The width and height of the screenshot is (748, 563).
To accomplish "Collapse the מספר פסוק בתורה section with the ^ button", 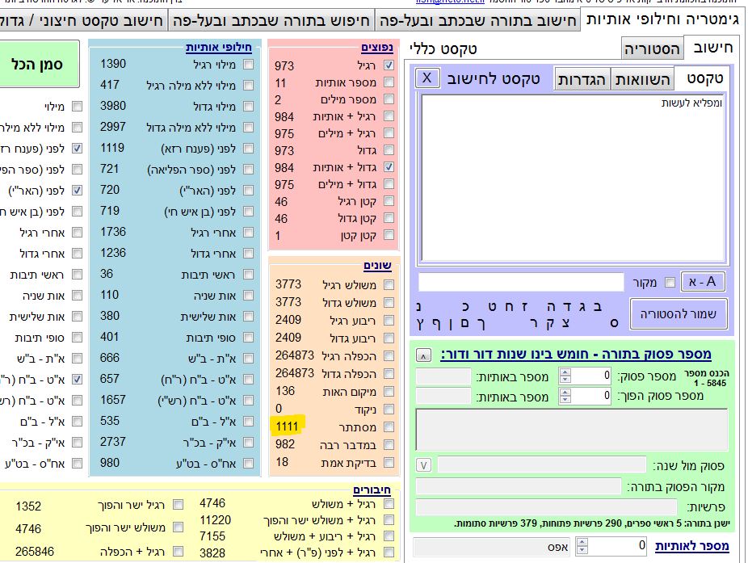I will click(x=424, y=355).
